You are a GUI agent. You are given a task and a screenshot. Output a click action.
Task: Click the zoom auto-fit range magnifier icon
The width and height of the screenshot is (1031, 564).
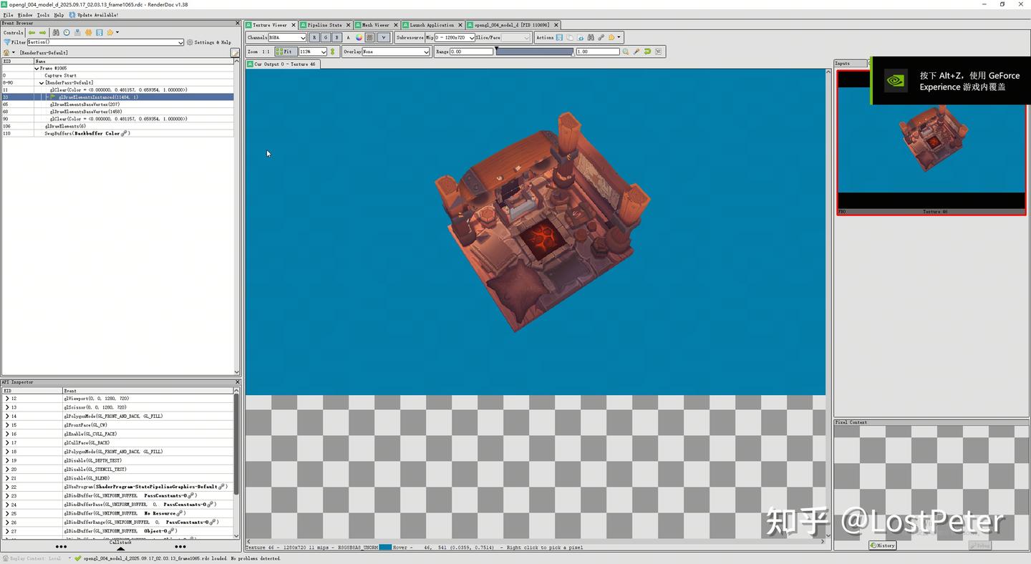pyautogui.click(x=625, y=52)
